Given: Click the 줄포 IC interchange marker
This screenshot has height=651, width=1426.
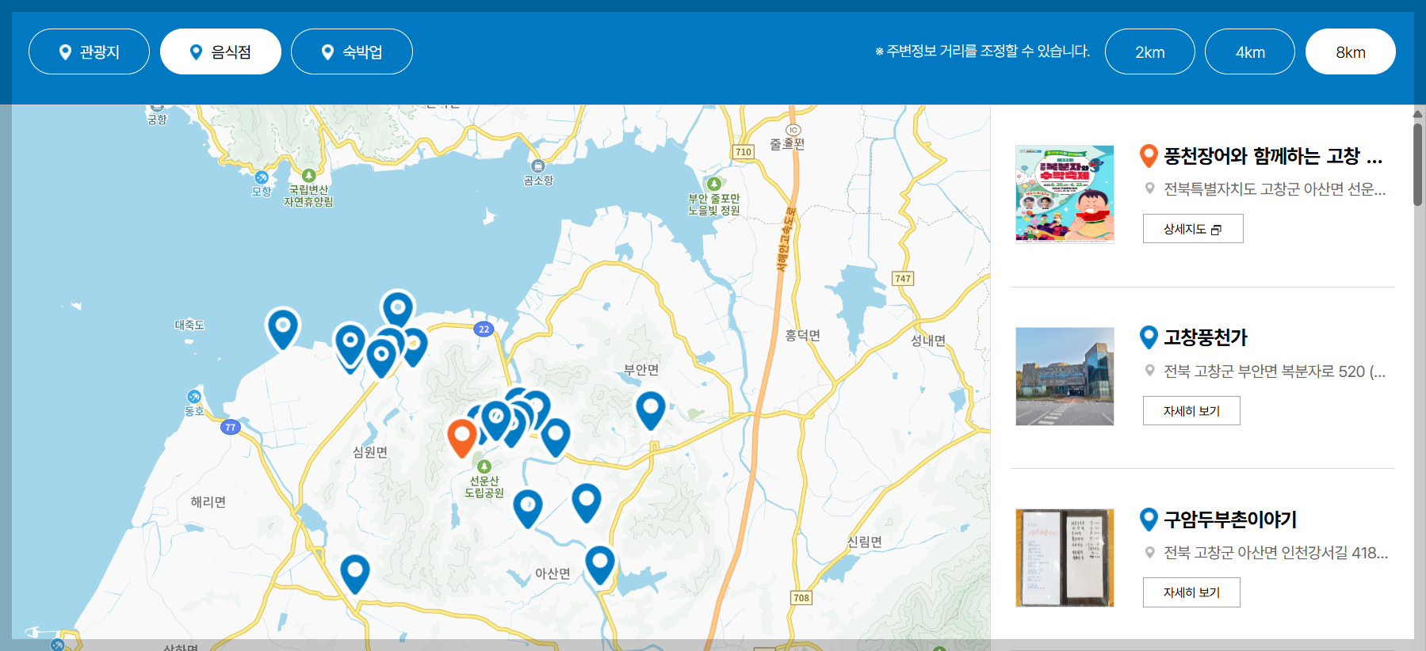Looking at the screenshot, I should 793,130.
